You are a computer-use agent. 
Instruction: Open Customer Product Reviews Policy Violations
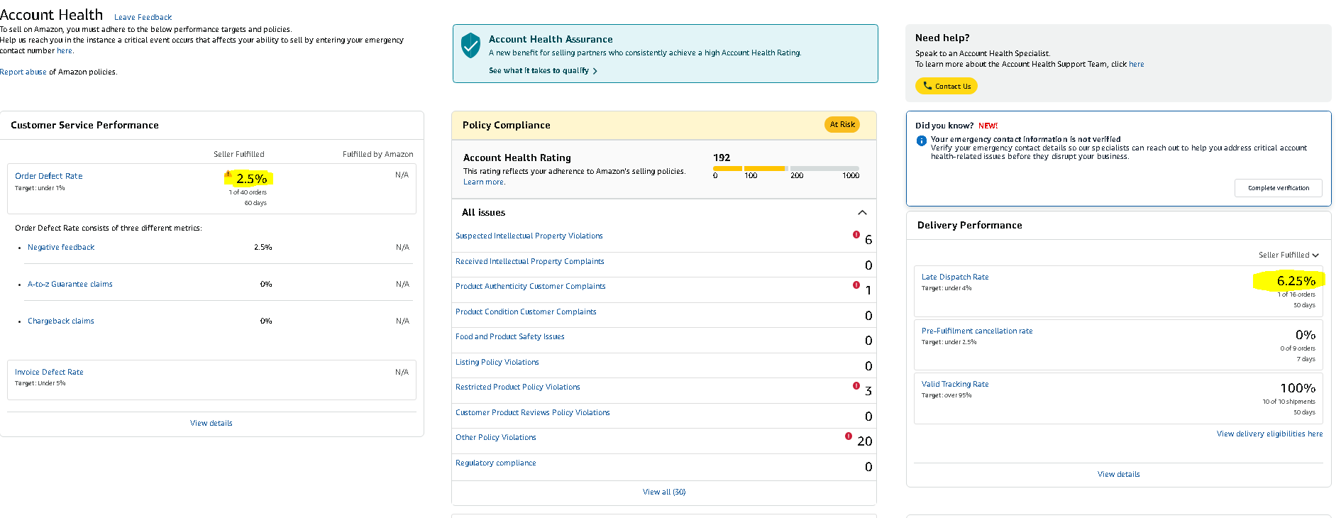coord(533,412)
